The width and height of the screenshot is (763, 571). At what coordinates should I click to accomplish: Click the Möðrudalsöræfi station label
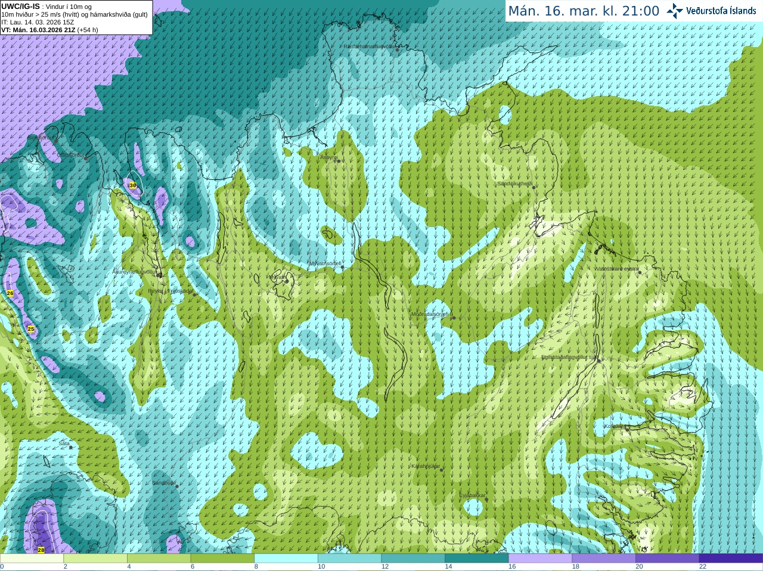tap(432, 314)
